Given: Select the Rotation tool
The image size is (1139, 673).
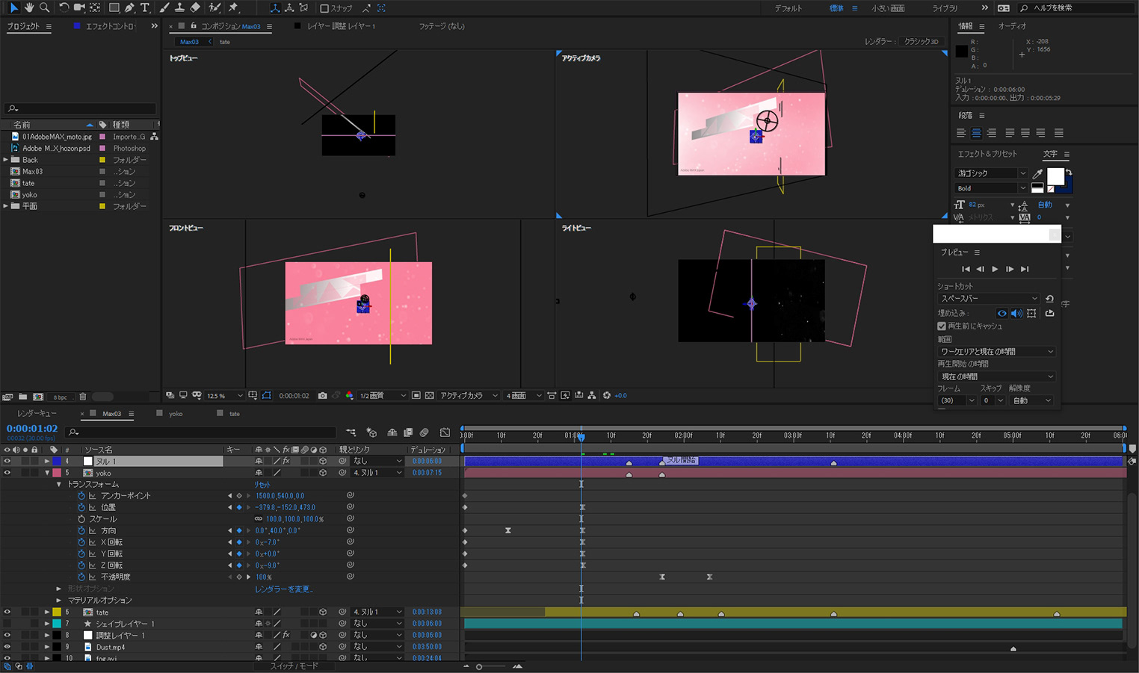Looking at the screenshot, I should pyautogui.click(x=64, y=7).
